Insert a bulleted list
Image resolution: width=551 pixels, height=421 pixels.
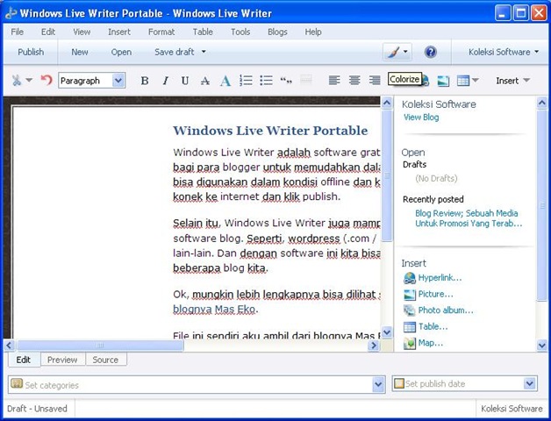click(266, 81)
